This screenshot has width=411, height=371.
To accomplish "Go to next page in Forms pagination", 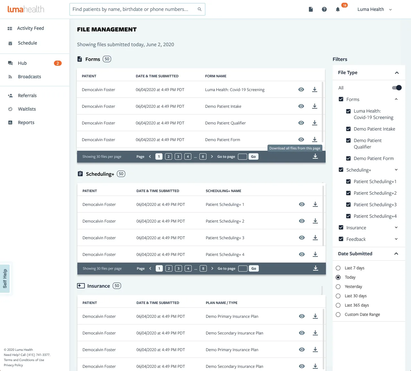I will pos(212,156).
